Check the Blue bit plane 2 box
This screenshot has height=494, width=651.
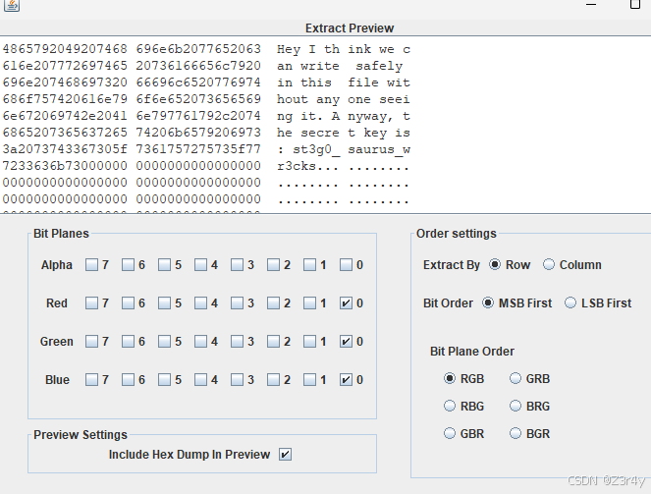point(273,379)
